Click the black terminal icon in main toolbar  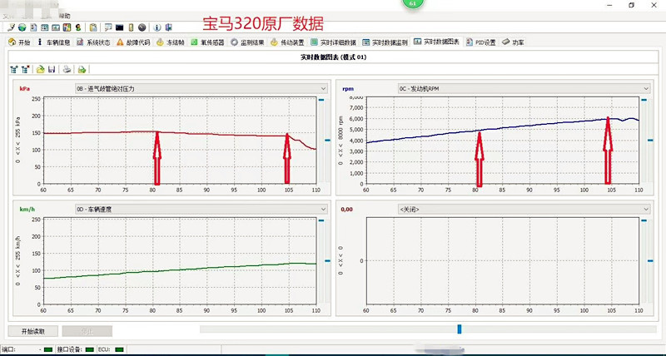[x=120, y=27]
